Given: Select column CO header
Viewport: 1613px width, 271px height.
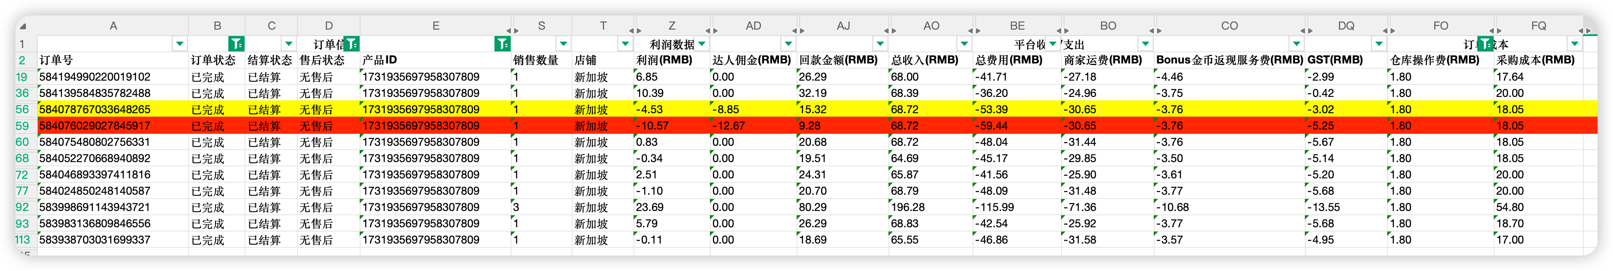Looking at the screenshot, I should 1229,26.
